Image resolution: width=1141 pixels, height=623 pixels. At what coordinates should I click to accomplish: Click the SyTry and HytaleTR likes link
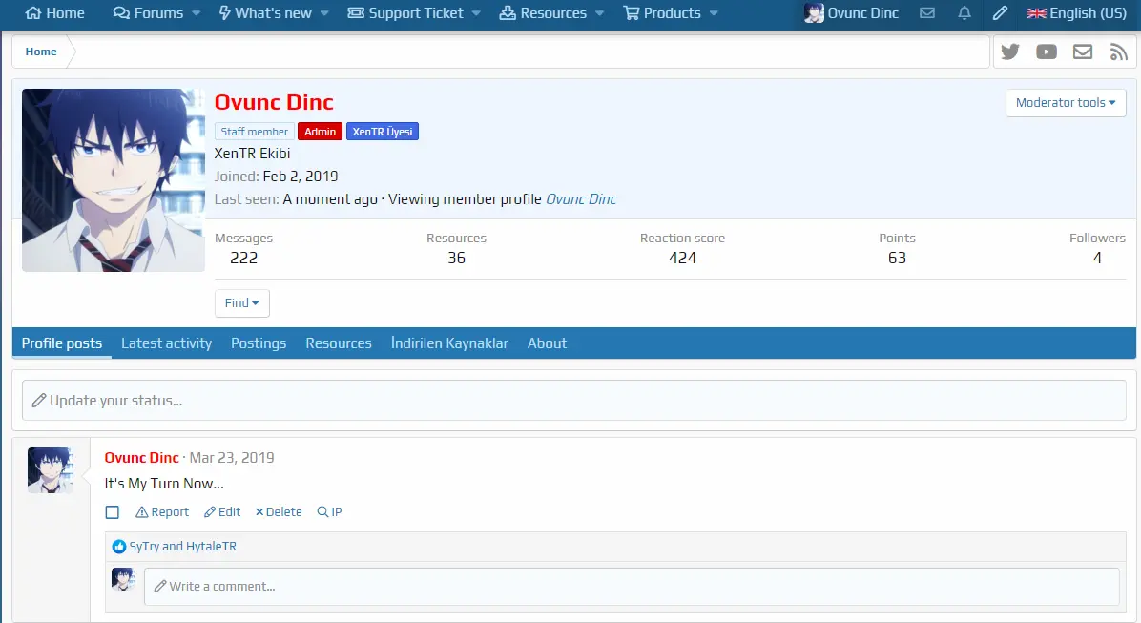click(182, 547)
